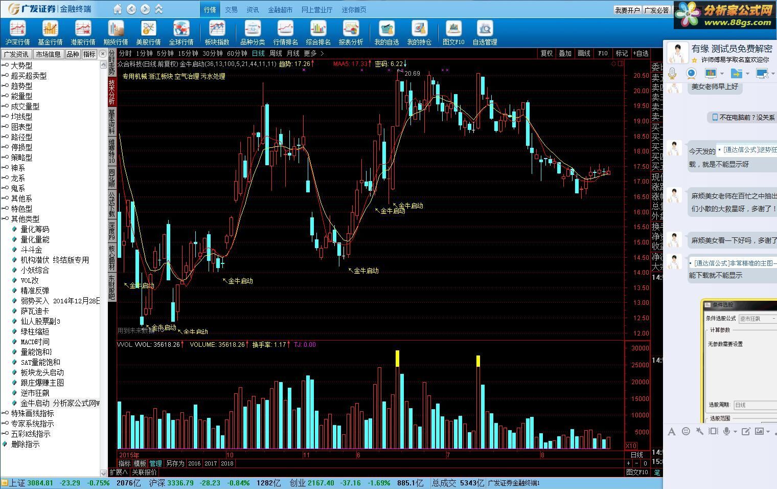
Task: Switch chart to 5分钟 period
Action: [x=165, y=53]
